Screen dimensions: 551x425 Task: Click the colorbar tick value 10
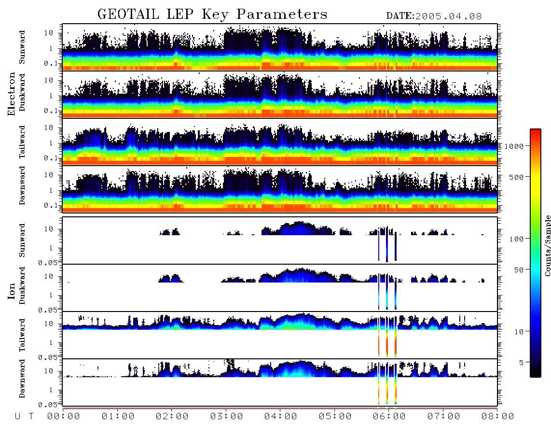(519, 331)
